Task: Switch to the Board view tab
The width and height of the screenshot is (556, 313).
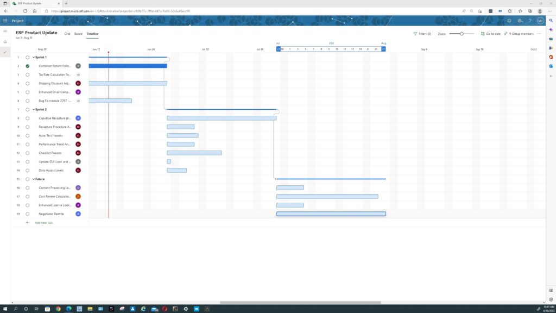Action: [78, 34]
